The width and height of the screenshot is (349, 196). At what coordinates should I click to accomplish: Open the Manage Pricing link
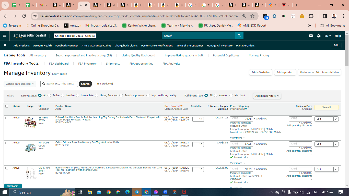[259, 55]
